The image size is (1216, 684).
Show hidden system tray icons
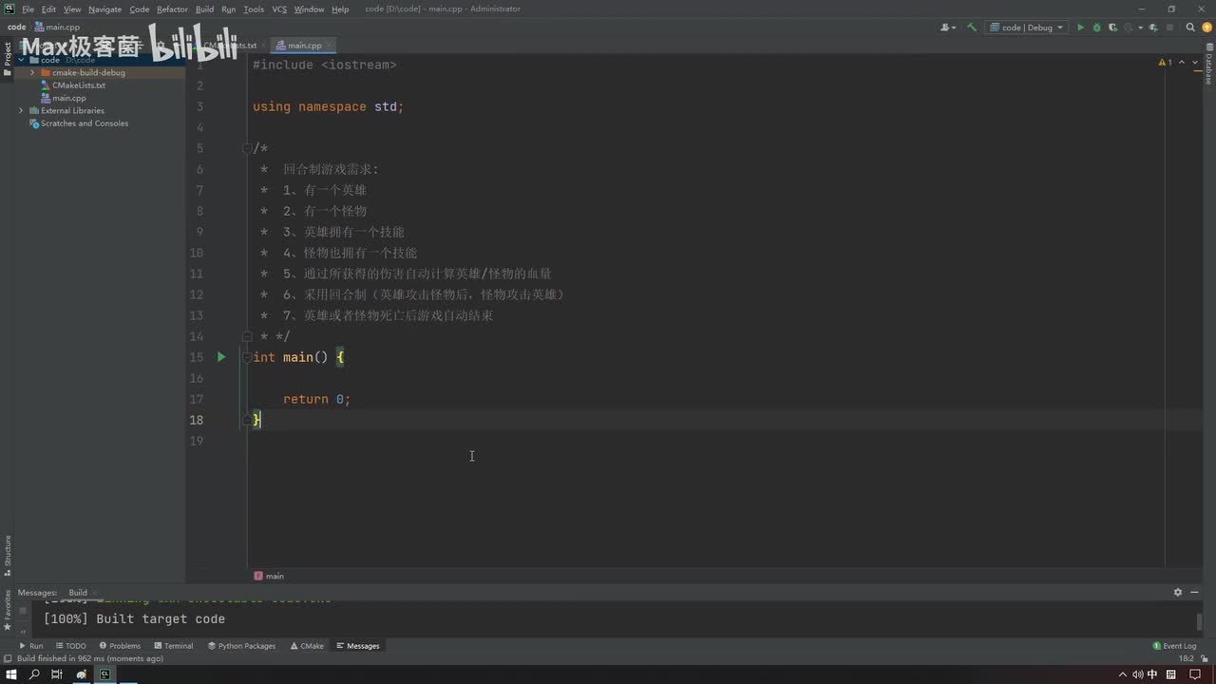tap(1123, 674)
